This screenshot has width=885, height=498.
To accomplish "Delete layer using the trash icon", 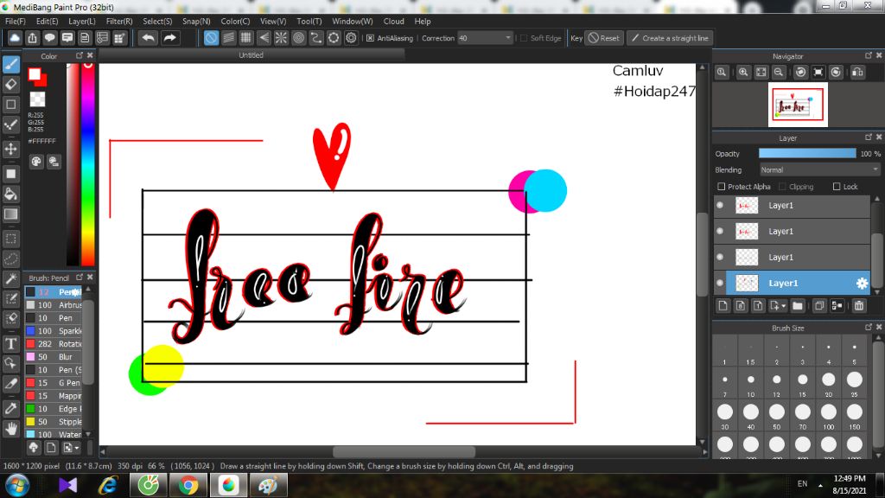I will [859, 306].
